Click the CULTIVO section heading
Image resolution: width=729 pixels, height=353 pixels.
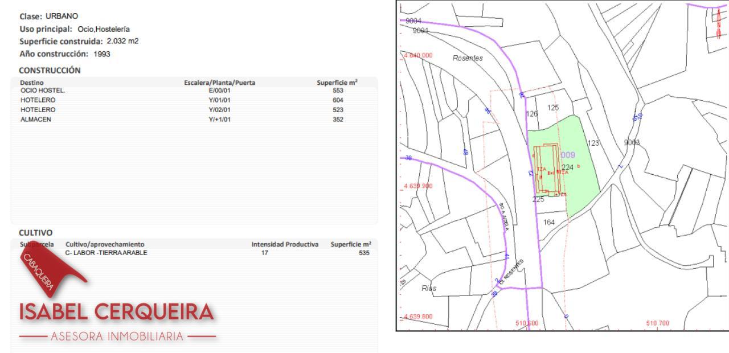(35, 232)
